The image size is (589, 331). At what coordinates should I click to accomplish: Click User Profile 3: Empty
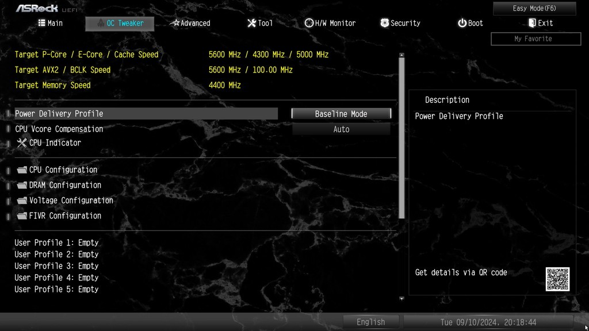(56, 266)
